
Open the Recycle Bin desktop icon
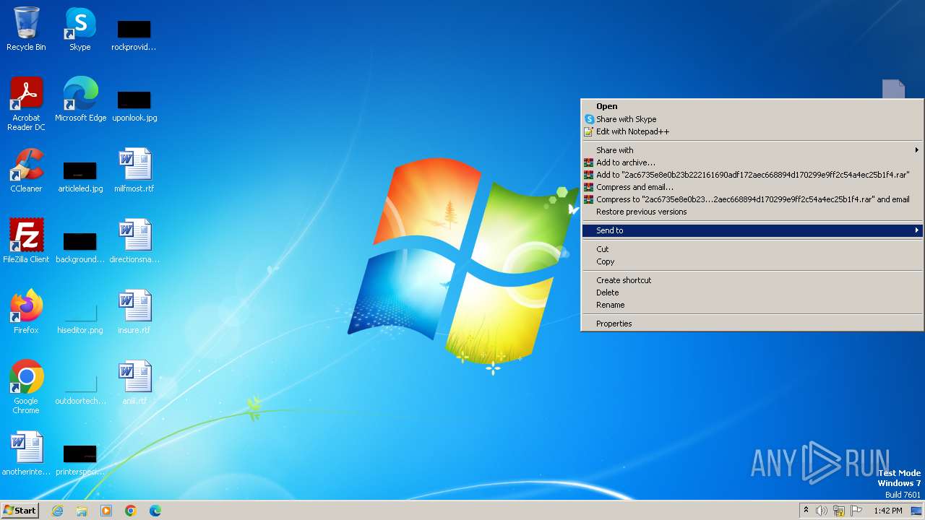click(26, 29)
